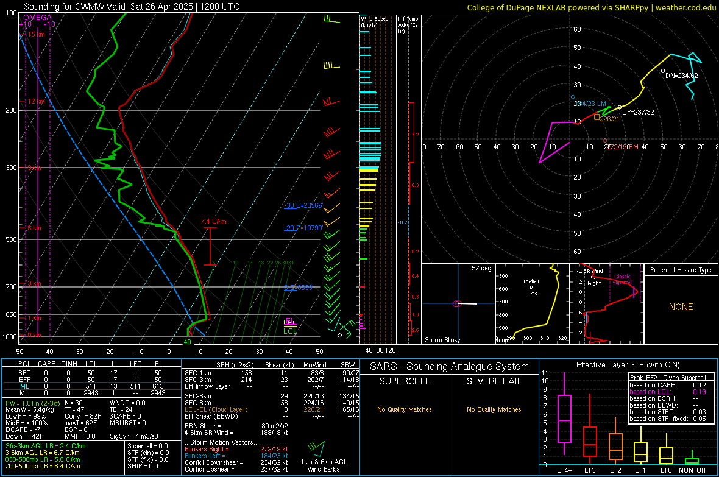
Task: Click 3-6km AGL LR = 6.7 C/km
Action: click(x=42, y=453)
